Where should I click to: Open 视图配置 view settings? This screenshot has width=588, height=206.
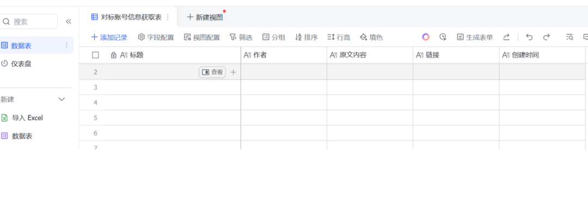(202, 37)
